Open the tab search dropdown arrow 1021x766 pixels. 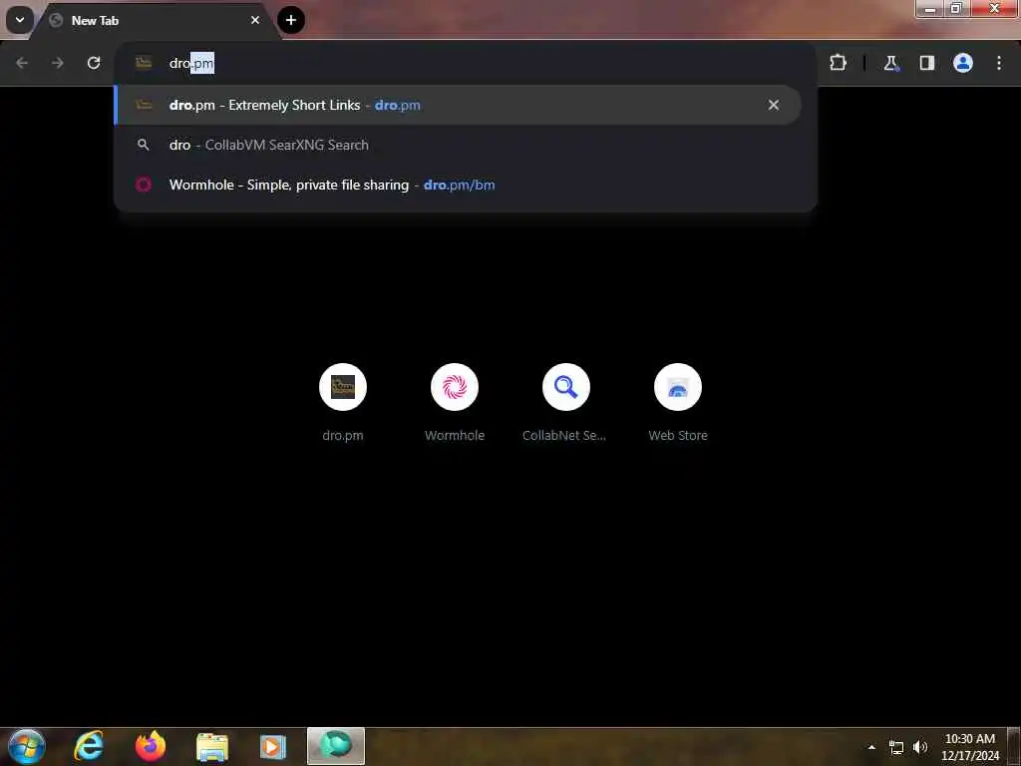click(x=20, y=20)
